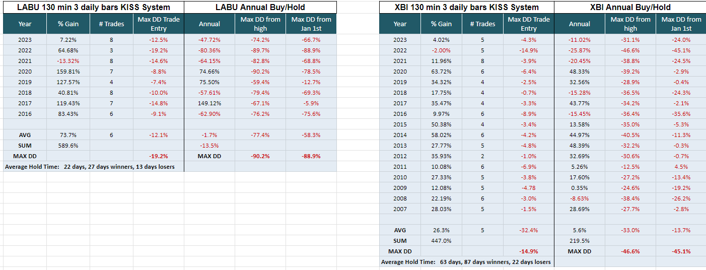Click the LABU Annual Buy/Hold title cell
Viewport: 706px width, 270px height.
(260, 7)
